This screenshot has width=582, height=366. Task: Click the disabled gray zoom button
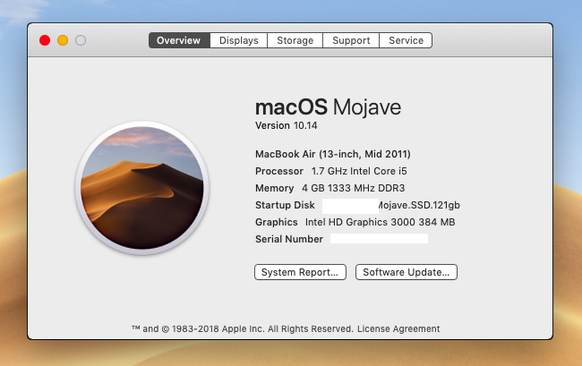[81, 40]
